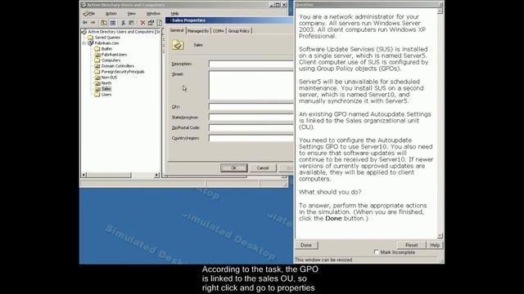
Task: Click into the State/province field
Action: click(x=251, y=117)
